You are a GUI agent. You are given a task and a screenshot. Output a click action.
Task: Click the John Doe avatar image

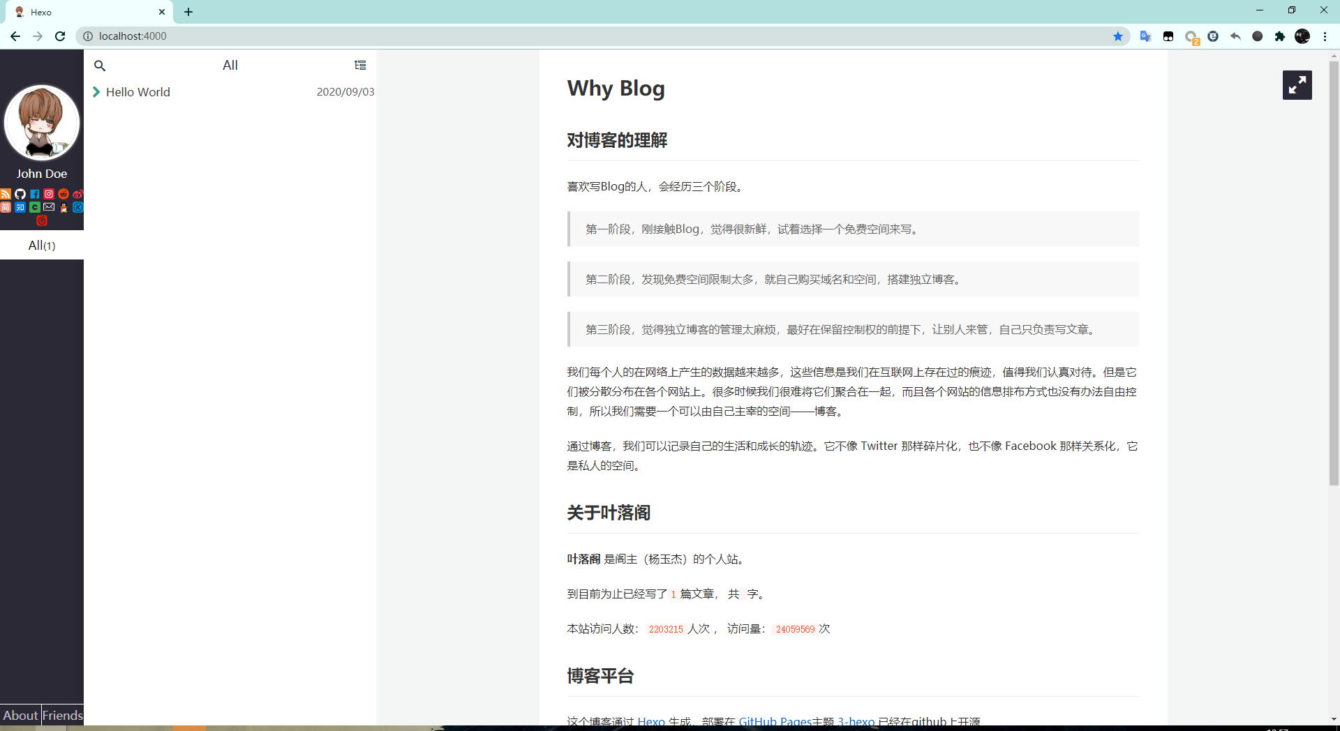42,123
